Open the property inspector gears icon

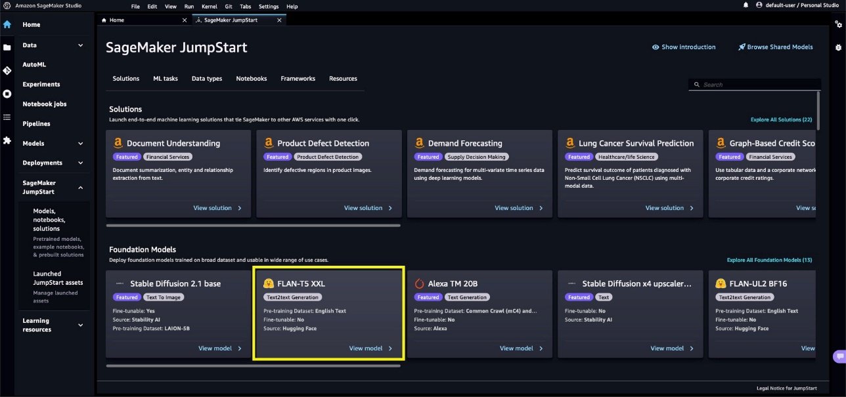[838, 24]
